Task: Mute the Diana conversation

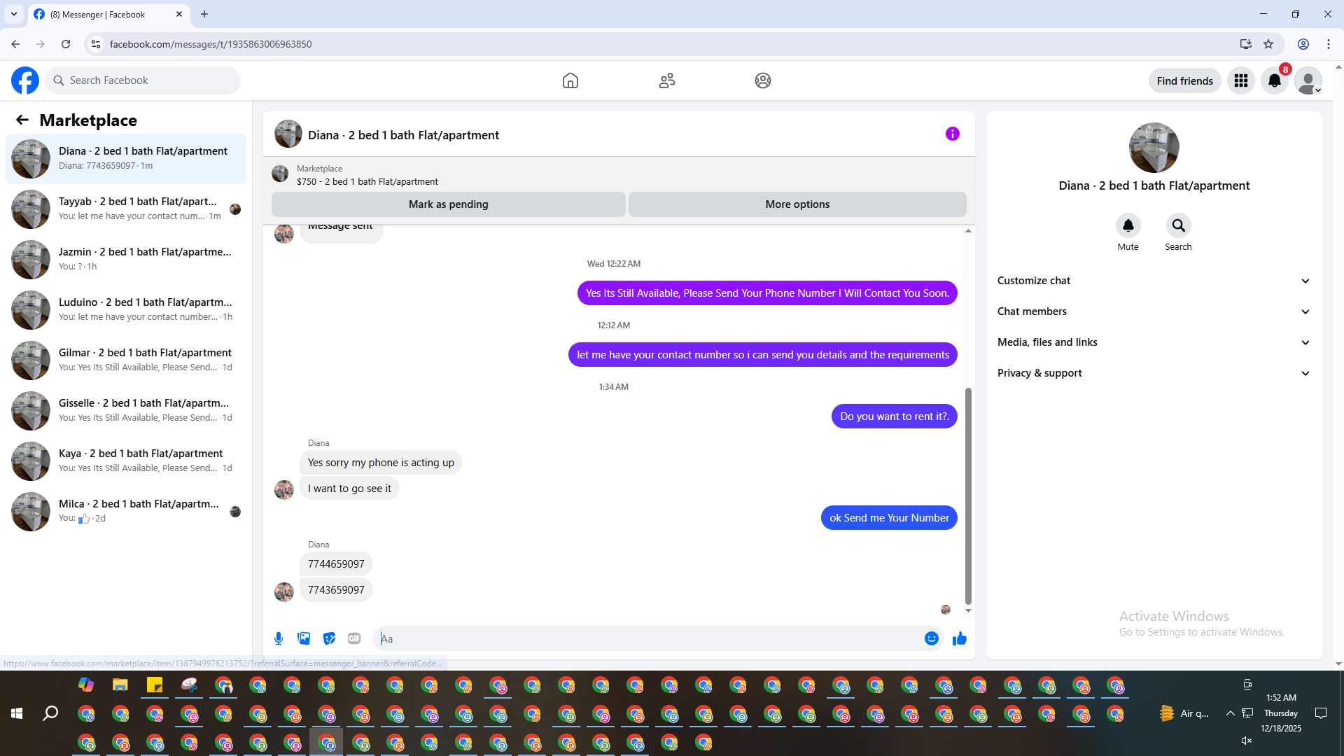Action: (x=1128, y=225)
